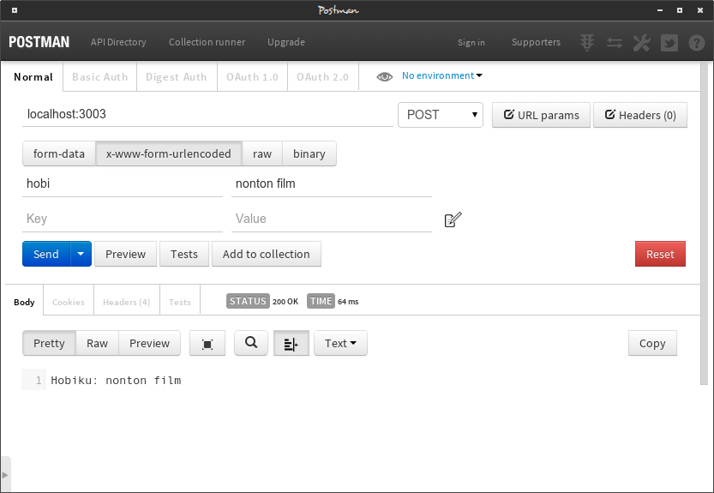
Task: Open the response Cookies tab
Action: point(69,302)
